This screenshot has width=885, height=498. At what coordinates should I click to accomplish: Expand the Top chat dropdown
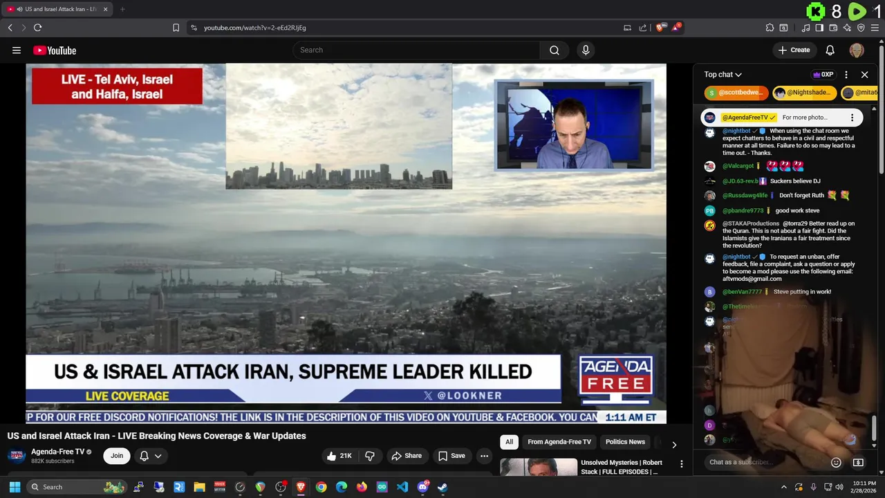723,75
